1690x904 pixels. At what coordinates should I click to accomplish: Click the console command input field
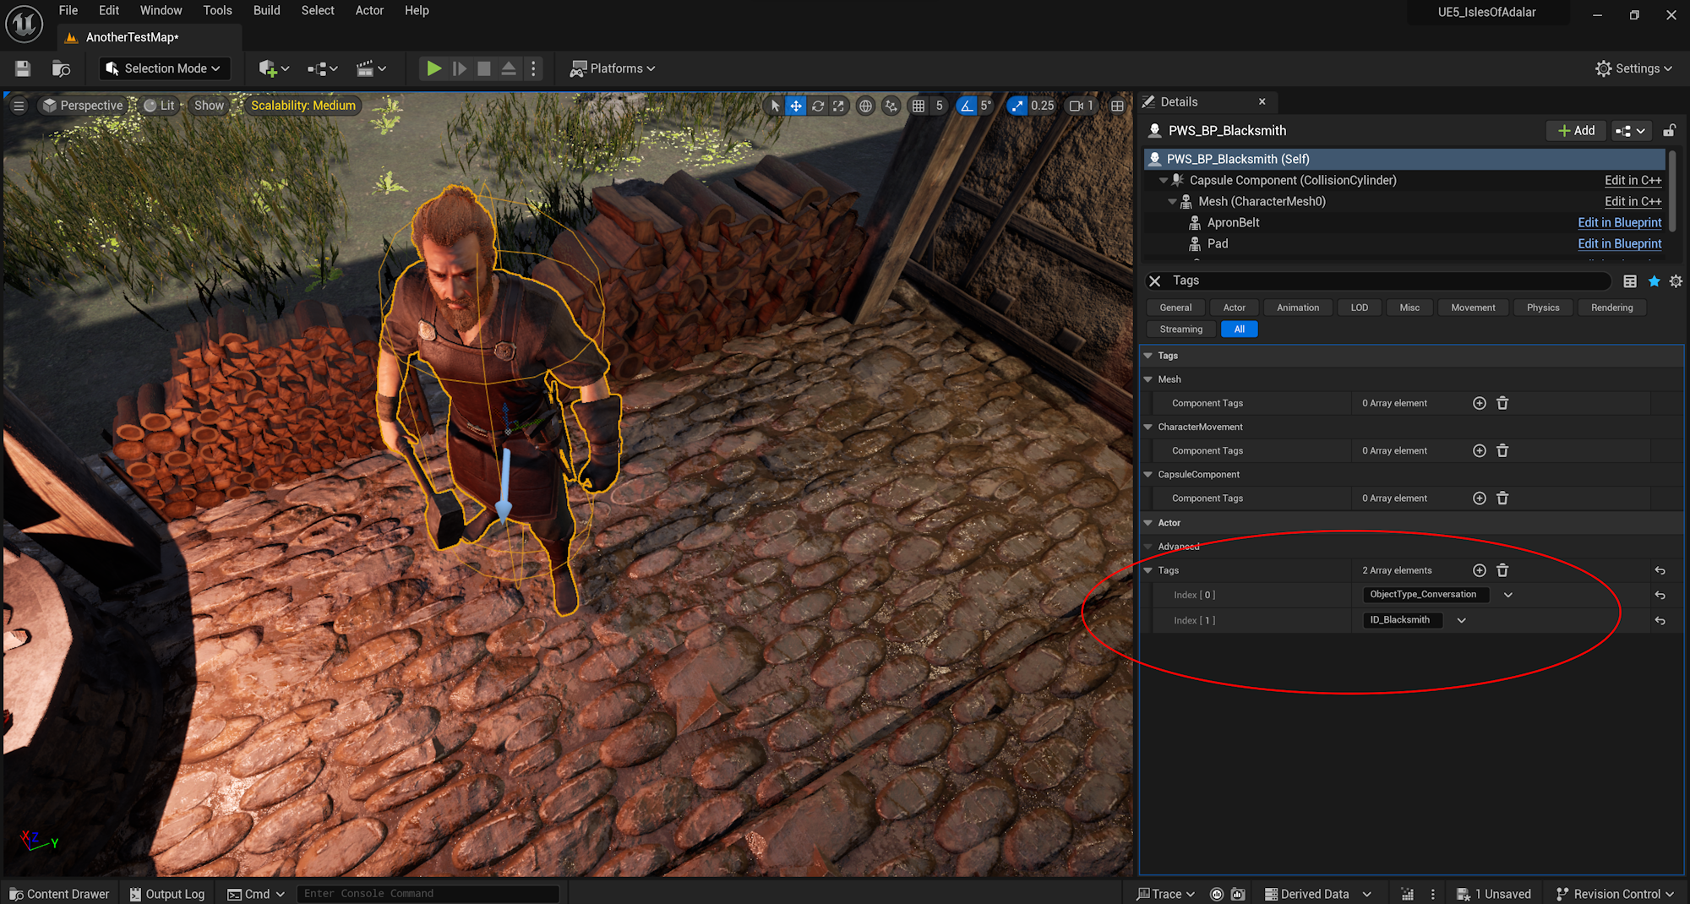pyautogui.click(x=427, y=894)
